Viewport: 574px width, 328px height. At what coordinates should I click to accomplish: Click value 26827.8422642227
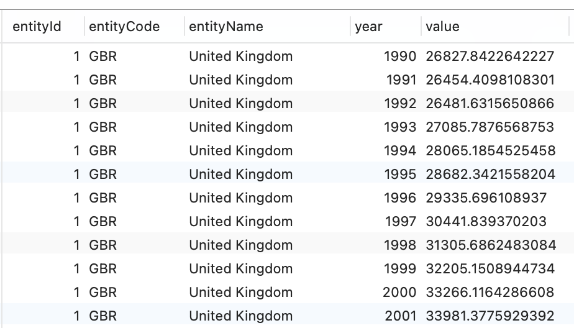[490, 57]
